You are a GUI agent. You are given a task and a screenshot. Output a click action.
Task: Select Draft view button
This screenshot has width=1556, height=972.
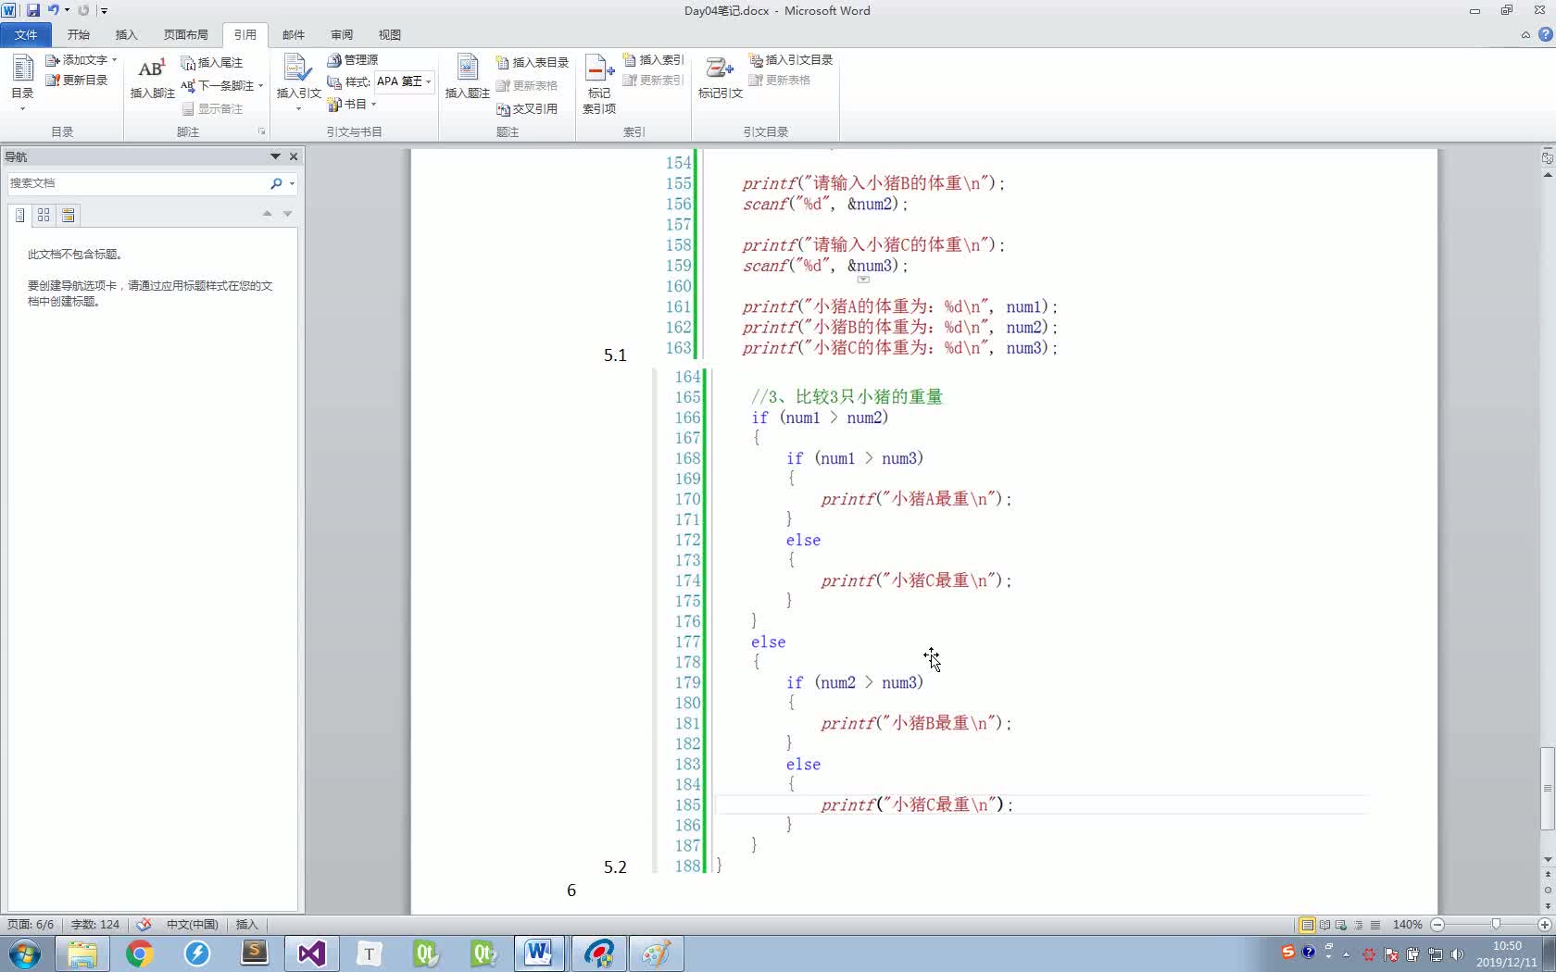1375,925
